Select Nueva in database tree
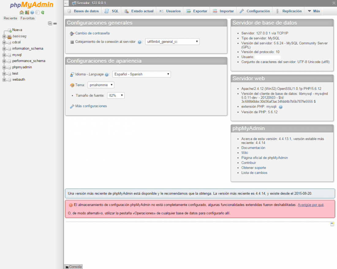Screen dimensions: 337x269 coord(17,30)
